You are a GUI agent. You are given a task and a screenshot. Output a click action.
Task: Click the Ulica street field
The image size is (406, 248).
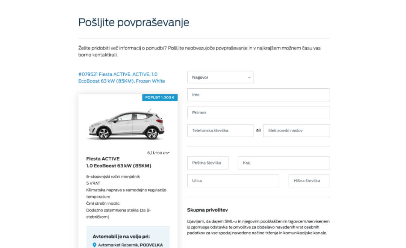point(233,181)
